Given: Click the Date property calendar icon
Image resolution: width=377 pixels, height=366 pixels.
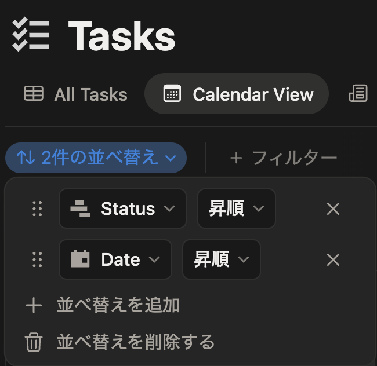Looking at the screenshot, I should tap(80, 259).
